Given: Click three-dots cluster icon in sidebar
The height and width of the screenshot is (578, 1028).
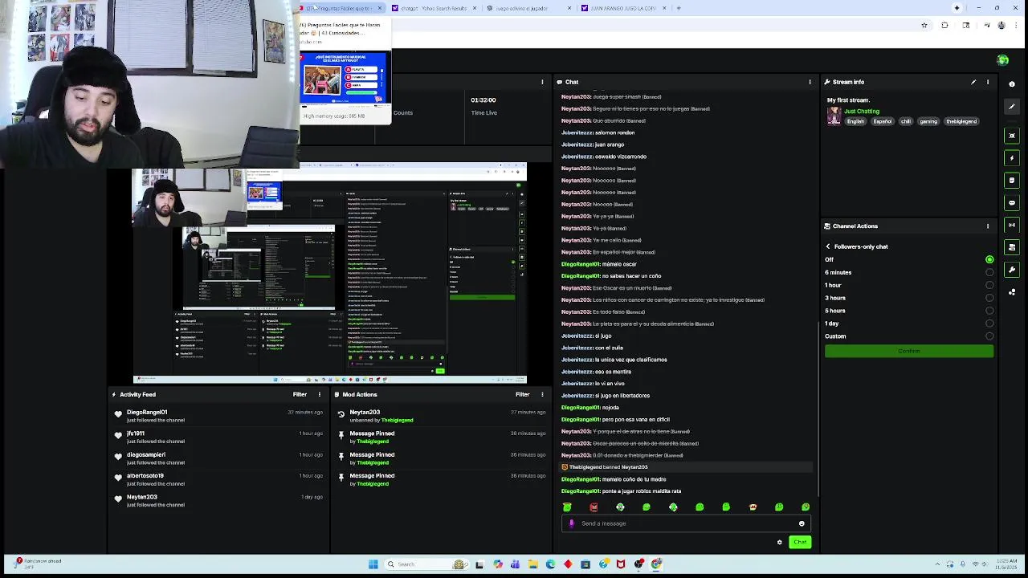Looking at the screenshot, I should point(1012,292).
